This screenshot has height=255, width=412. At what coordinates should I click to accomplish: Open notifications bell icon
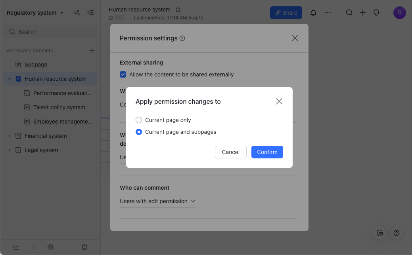point(313,13)
